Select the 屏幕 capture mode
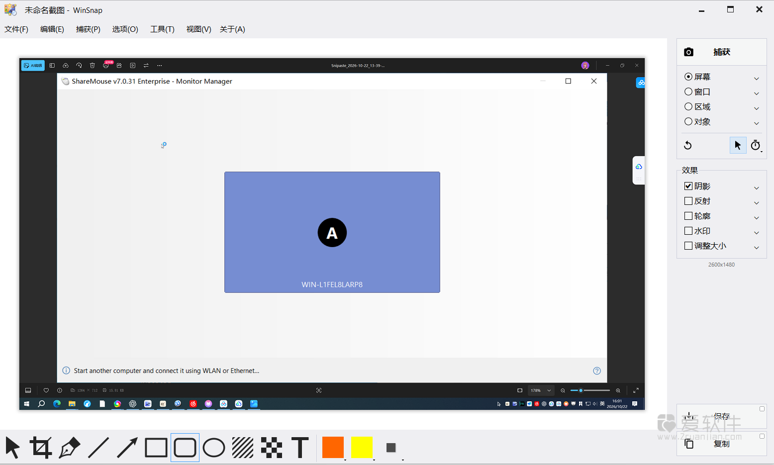 (697, 77)
